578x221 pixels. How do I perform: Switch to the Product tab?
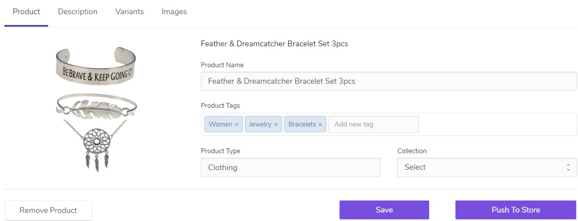(x=26, y=12)
